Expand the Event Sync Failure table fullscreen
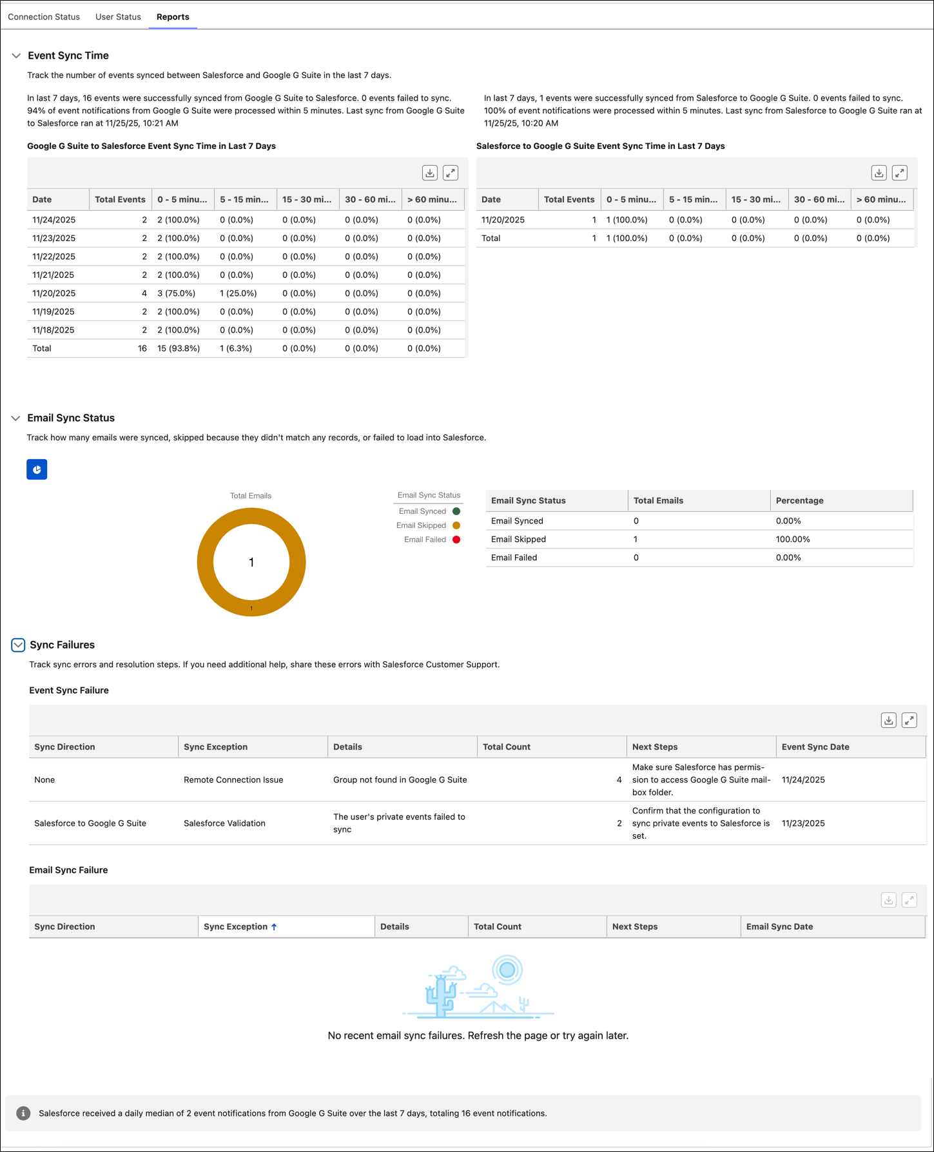The width and height of the screenshot is (934, 1152). coord(910,720)
